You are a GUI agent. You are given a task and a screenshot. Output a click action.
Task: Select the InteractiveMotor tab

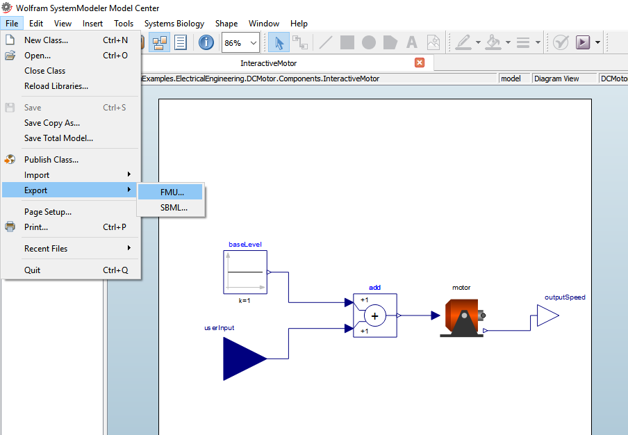[268, 63]
